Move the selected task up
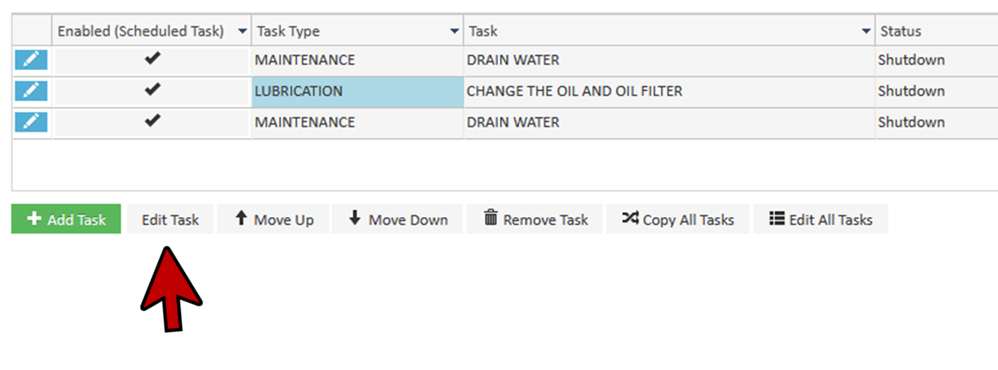Image resolution: width=998 pixels, height=370 pixels. [x=274, y=219]
